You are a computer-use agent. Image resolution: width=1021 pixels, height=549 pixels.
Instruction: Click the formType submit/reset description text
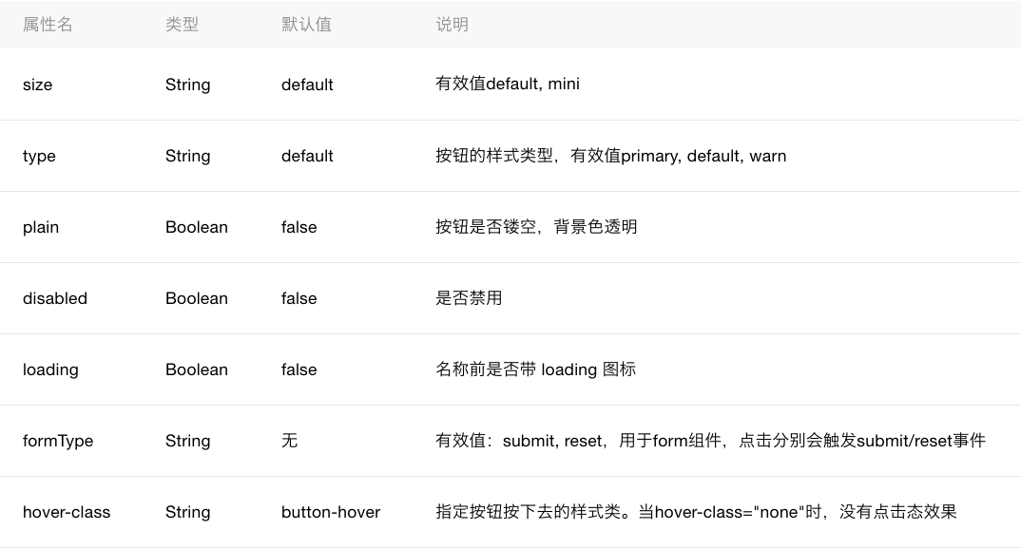pyautogui.click(x=710, y=441)
